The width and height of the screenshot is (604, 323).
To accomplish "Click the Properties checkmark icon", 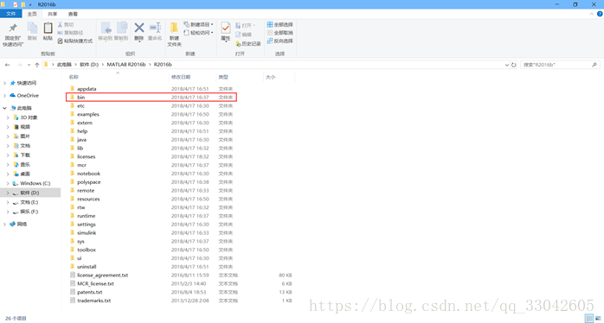I will coord(226,28).
